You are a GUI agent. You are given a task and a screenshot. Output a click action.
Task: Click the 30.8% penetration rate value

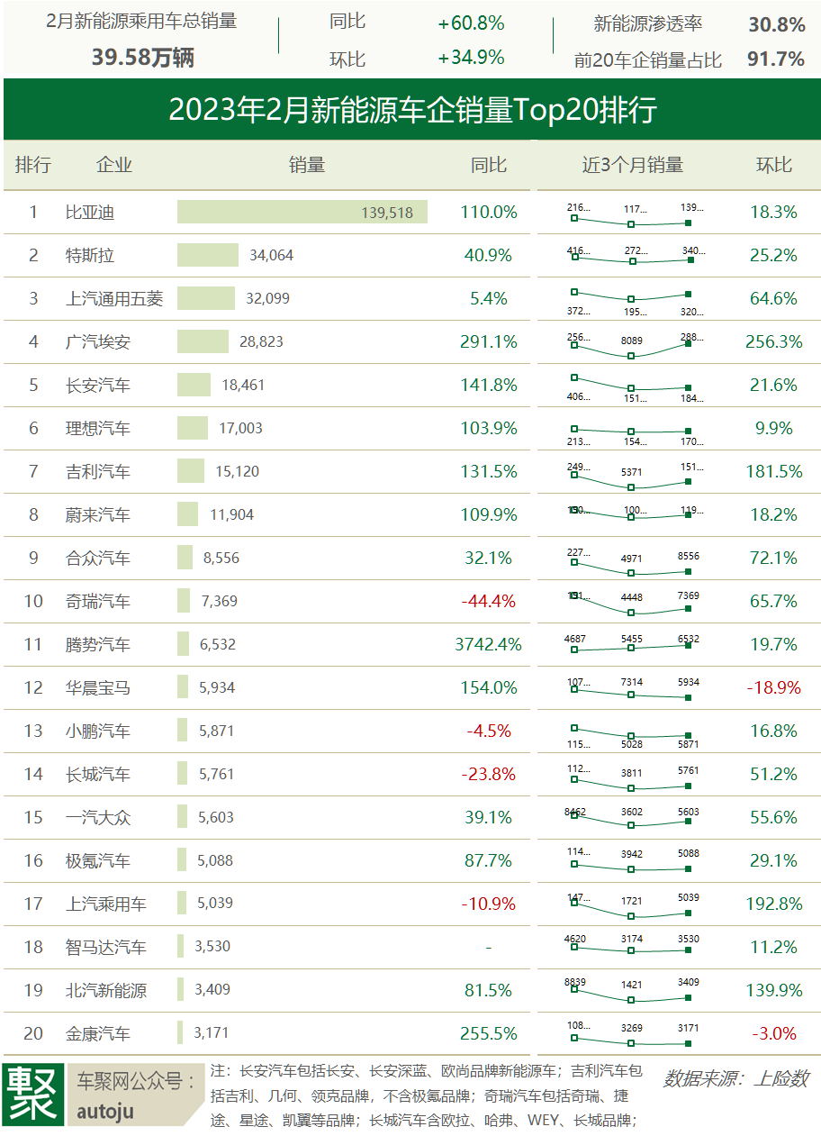tap(776, 25)
